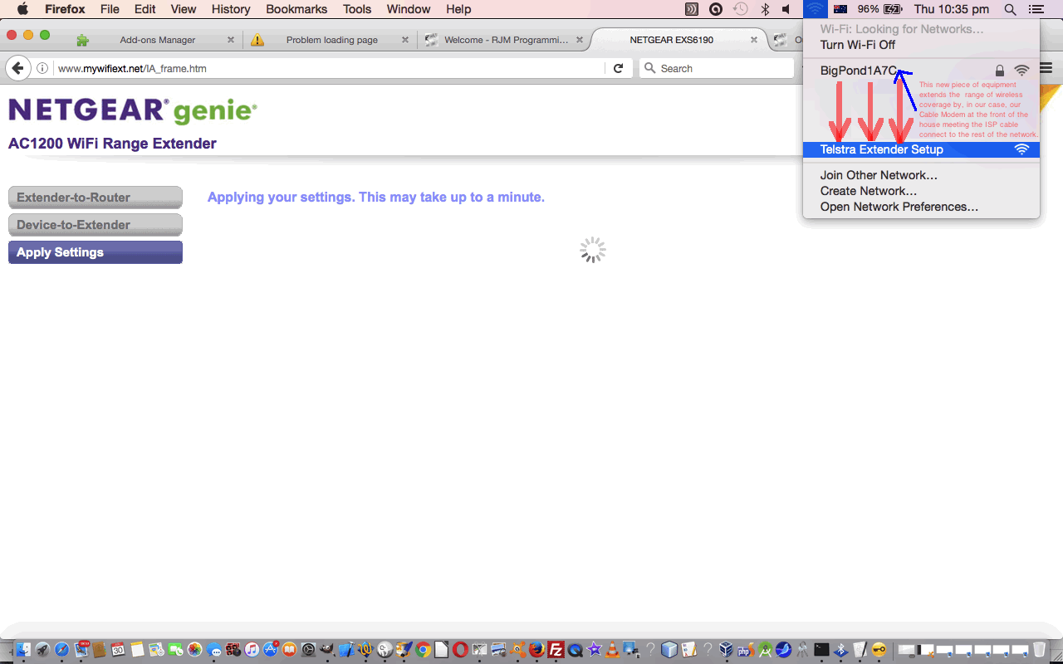Open Spotlight search magnifier
1063x664 pixels.
click(x=1010, y=9)
